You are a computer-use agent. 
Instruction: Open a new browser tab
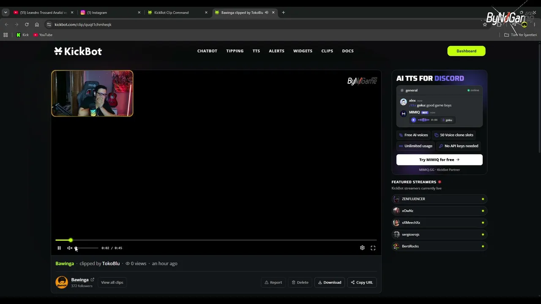283,13
